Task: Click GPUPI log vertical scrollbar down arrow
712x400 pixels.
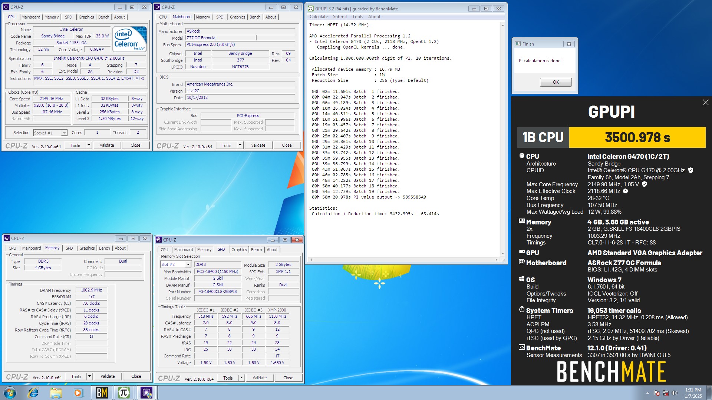Action: [503, 254]
